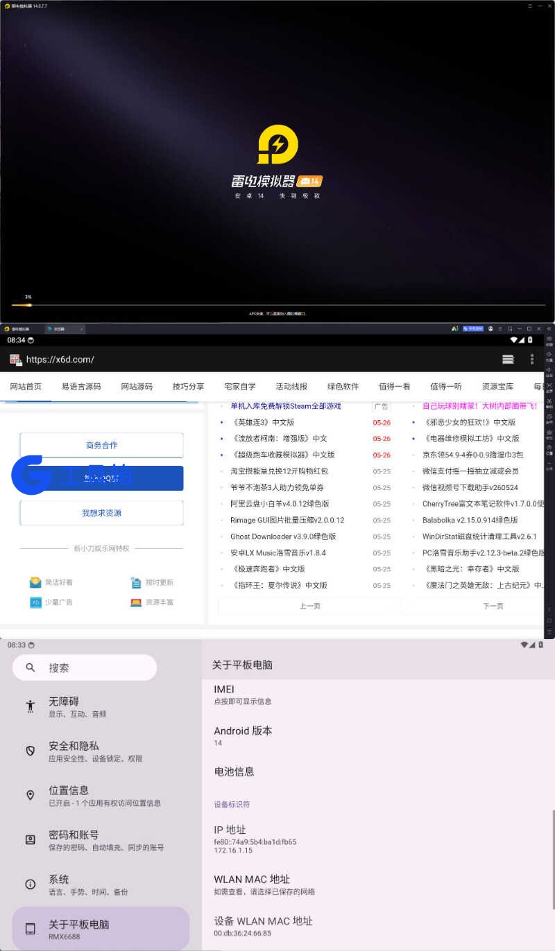Screen dimensions: 555x951
Task: Click the user account icon in emulator title bar
Action: (x=490, y=329)
